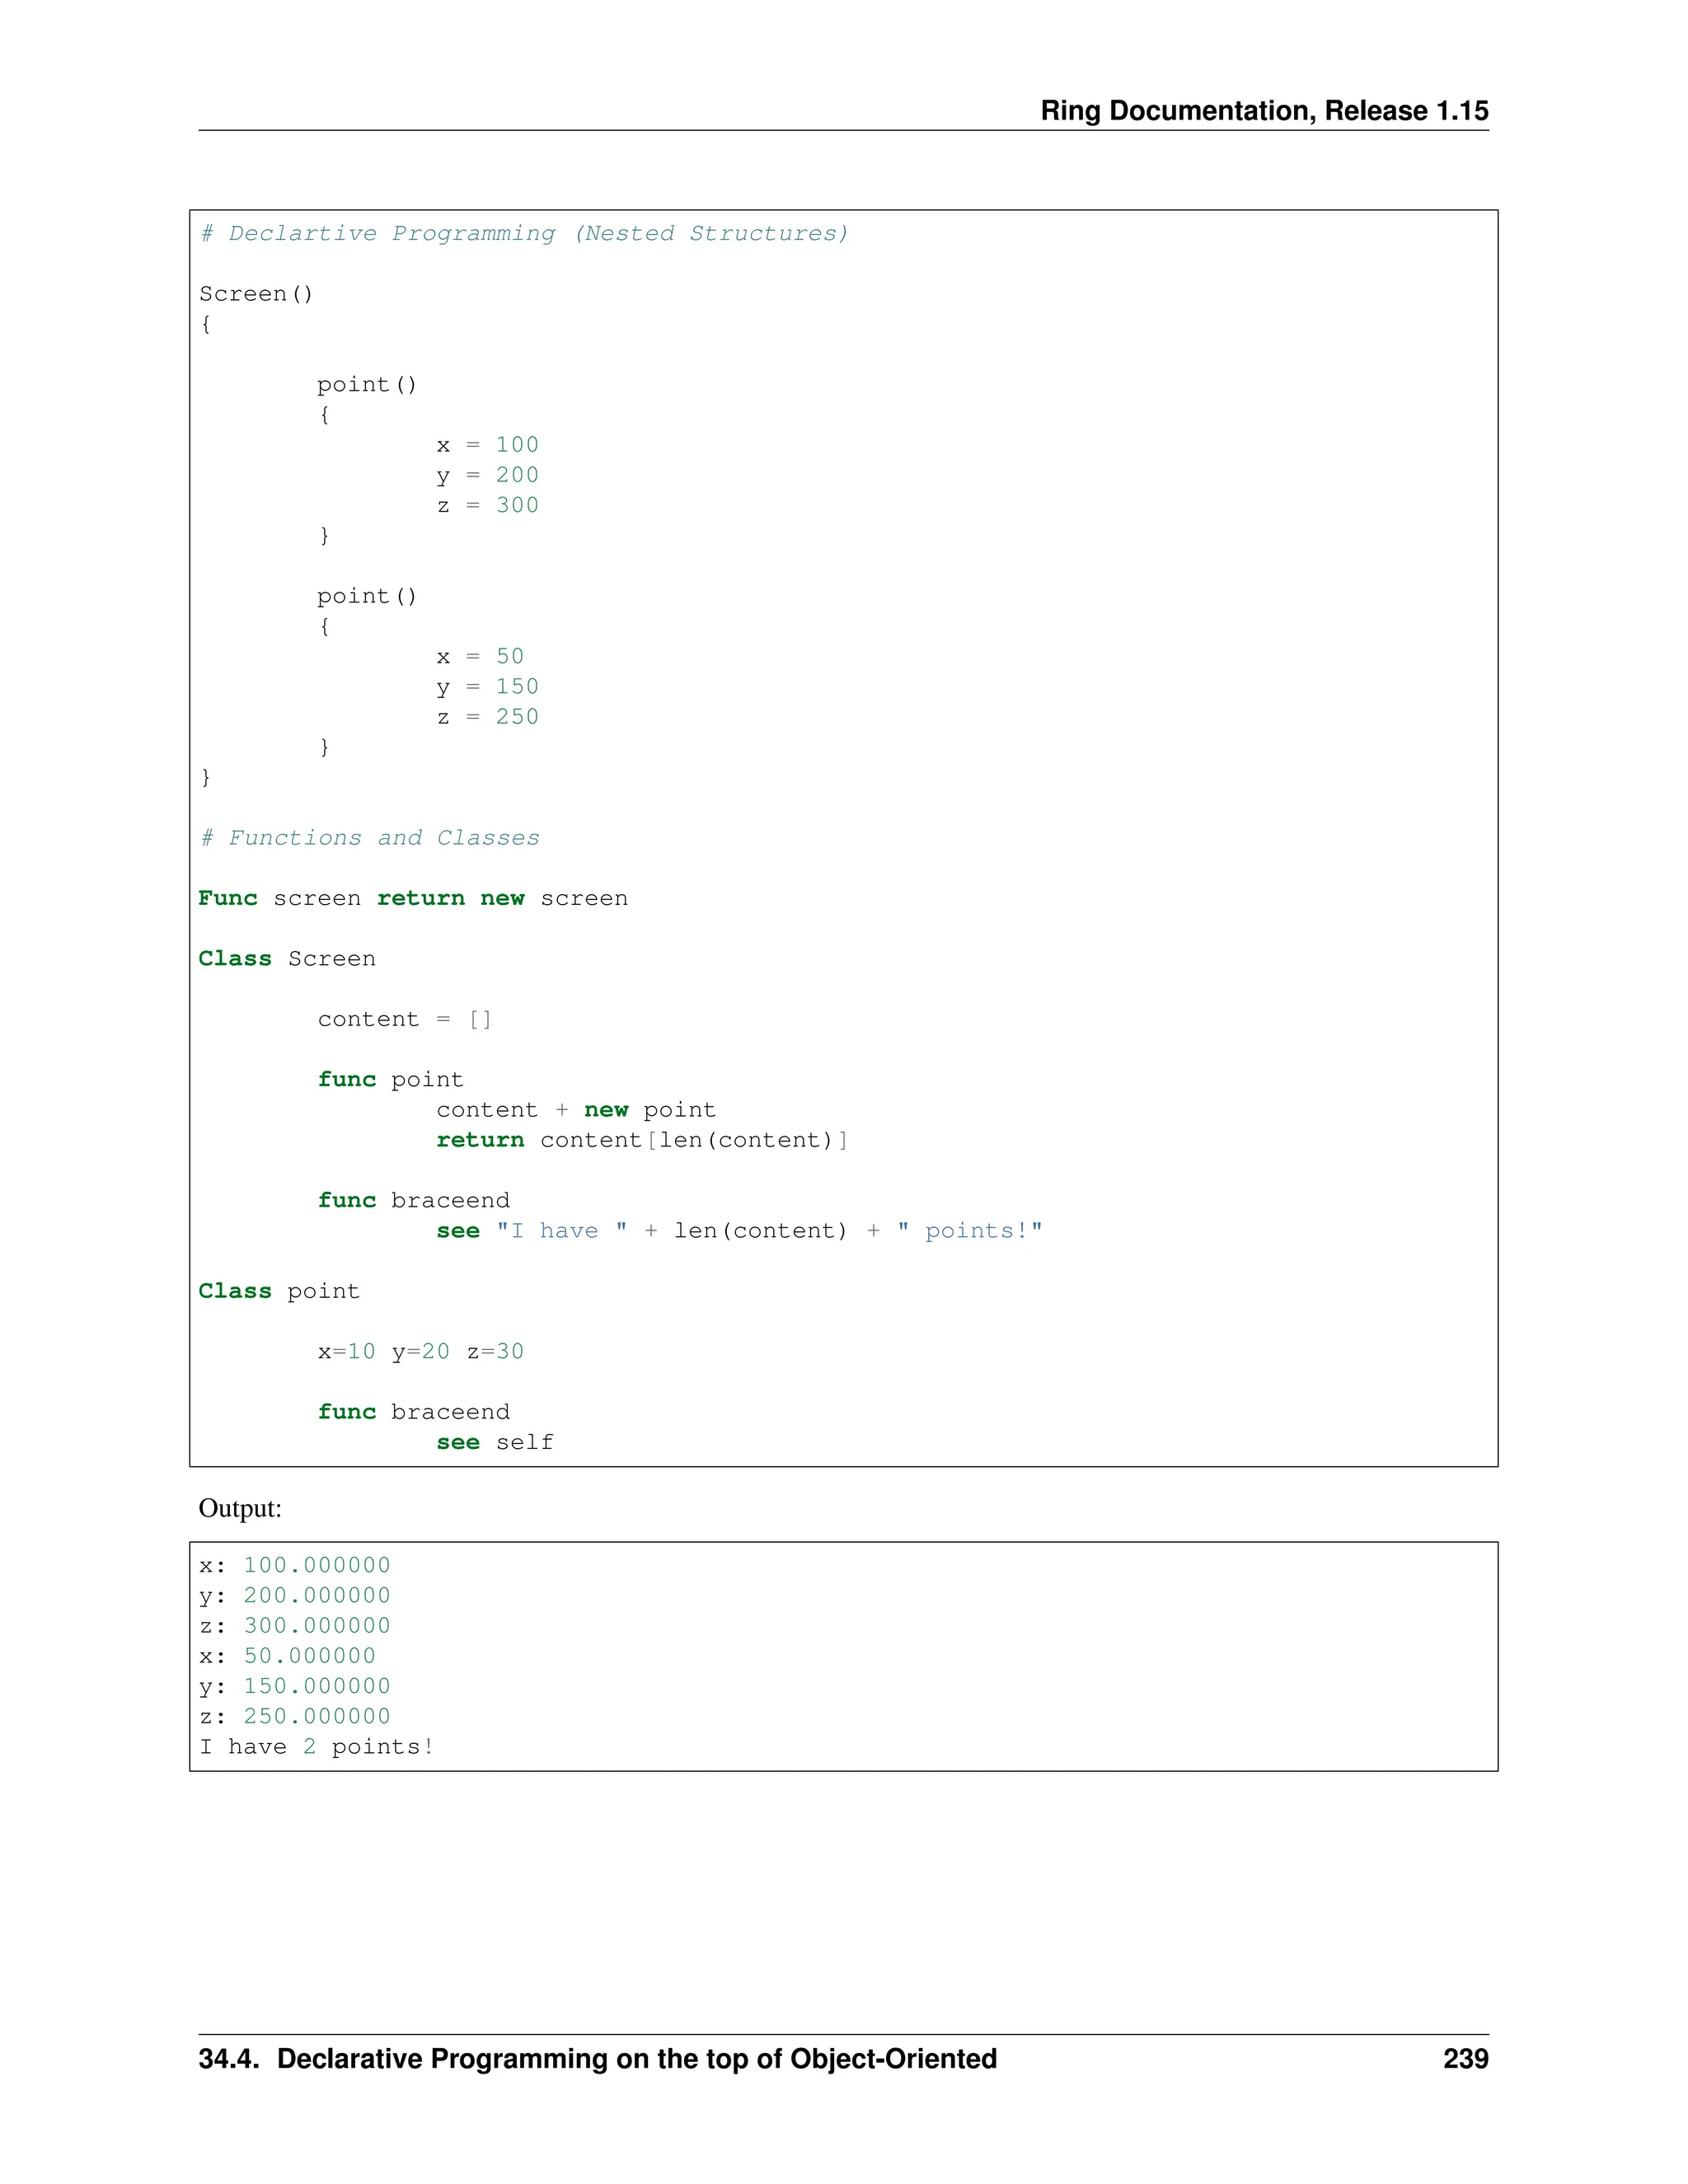Click the Ring Documentation header title
Screen dimensions: 1688x2184
pos(1263,110)
